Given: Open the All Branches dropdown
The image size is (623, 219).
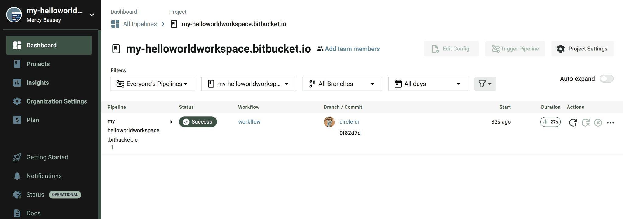Looking at the screenshot, I should pos(342,84).
